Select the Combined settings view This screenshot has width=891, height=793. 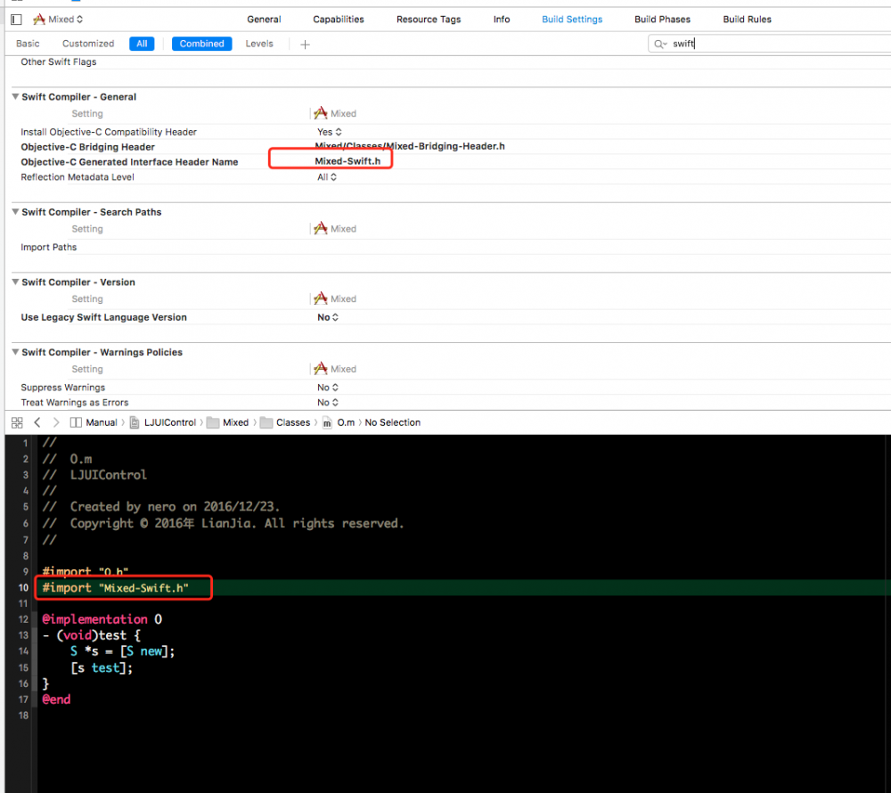click(201, 43)
